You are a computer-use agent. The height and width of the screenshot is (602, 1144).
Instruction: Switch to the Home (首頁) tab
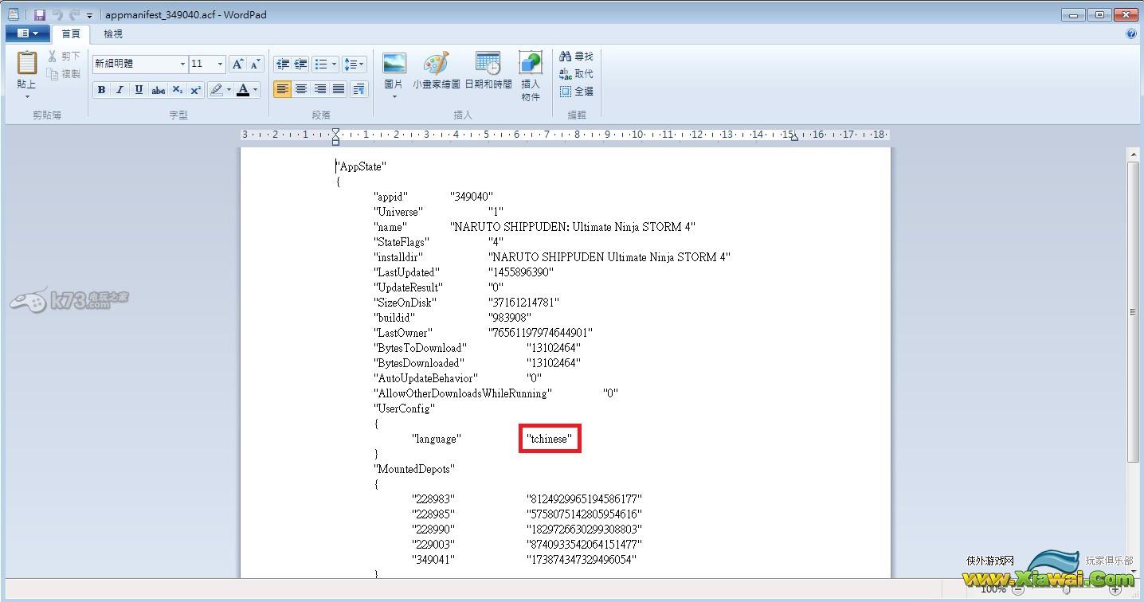coord(71,33)
